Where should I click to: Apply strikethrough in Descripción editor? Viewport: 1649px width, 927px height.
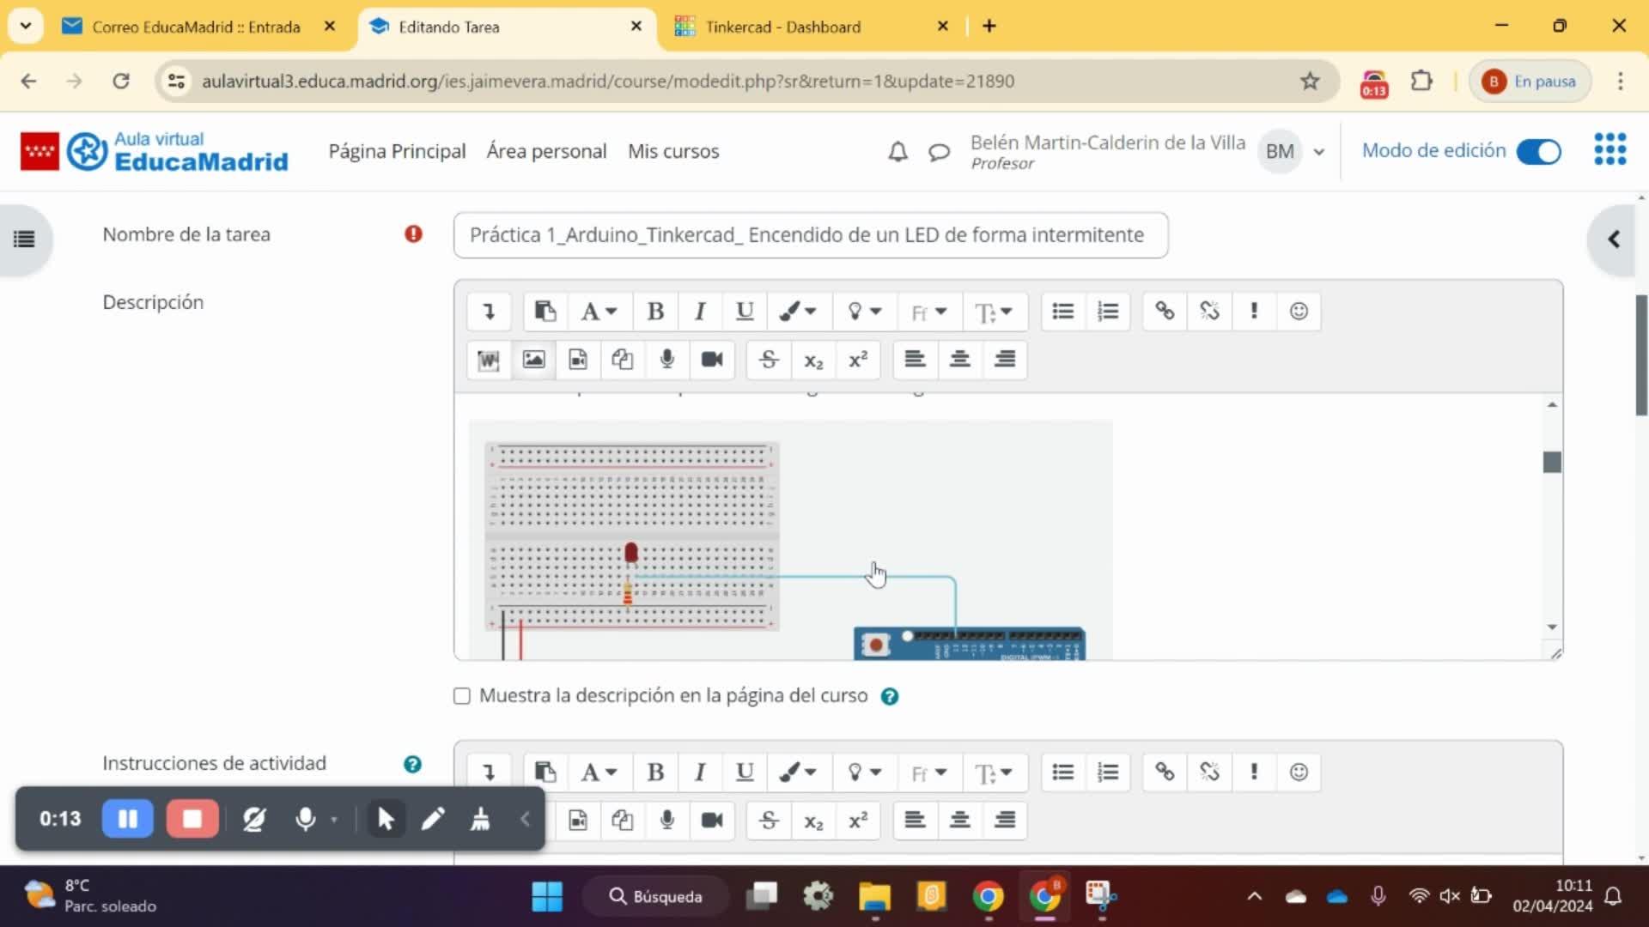[769, 360]
